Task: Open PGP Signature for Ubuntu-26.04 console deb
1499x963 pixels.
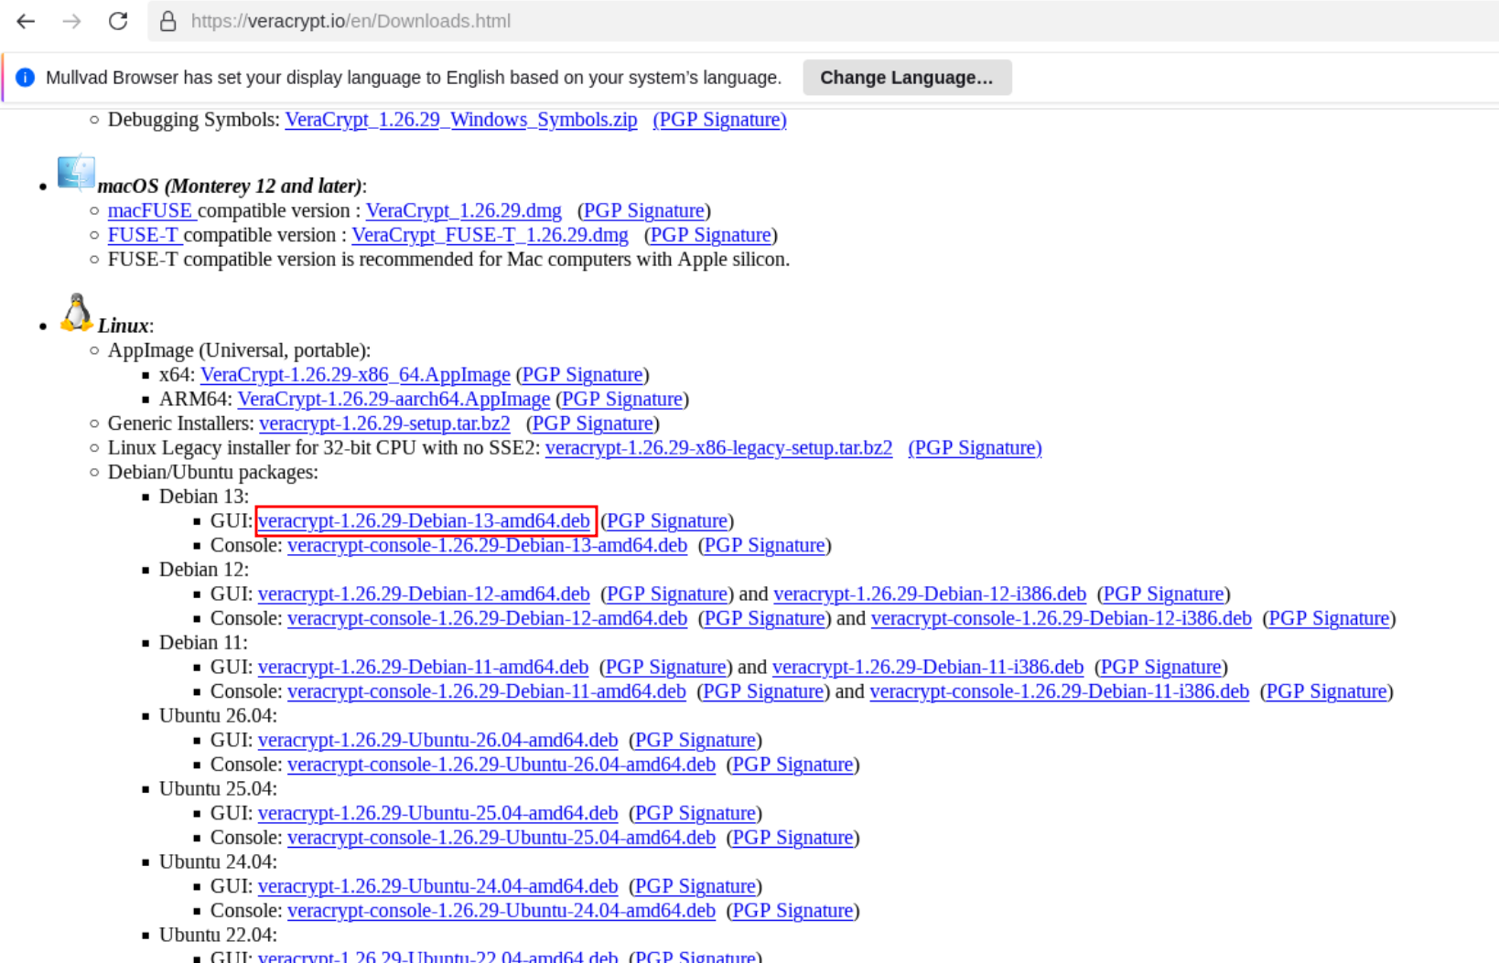Action: pyautogui.click(x=793, y=765)
